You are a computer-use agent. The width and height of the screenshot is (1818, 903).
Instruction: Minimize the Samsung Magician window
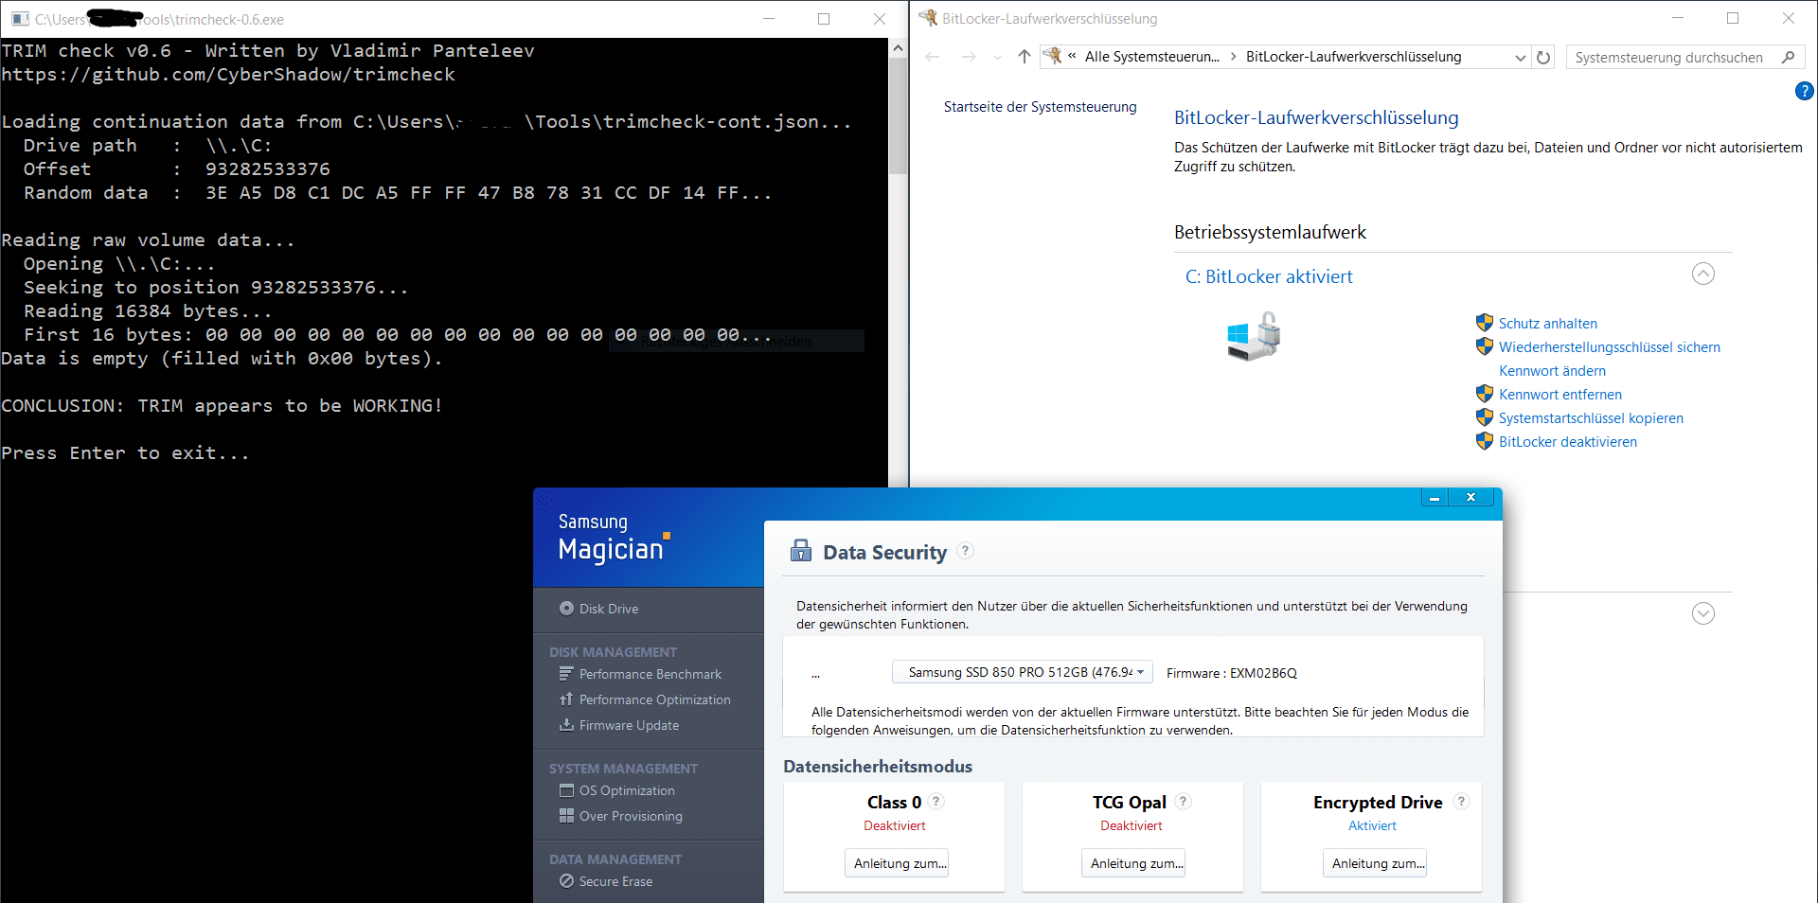click(x=1435, y=497)
